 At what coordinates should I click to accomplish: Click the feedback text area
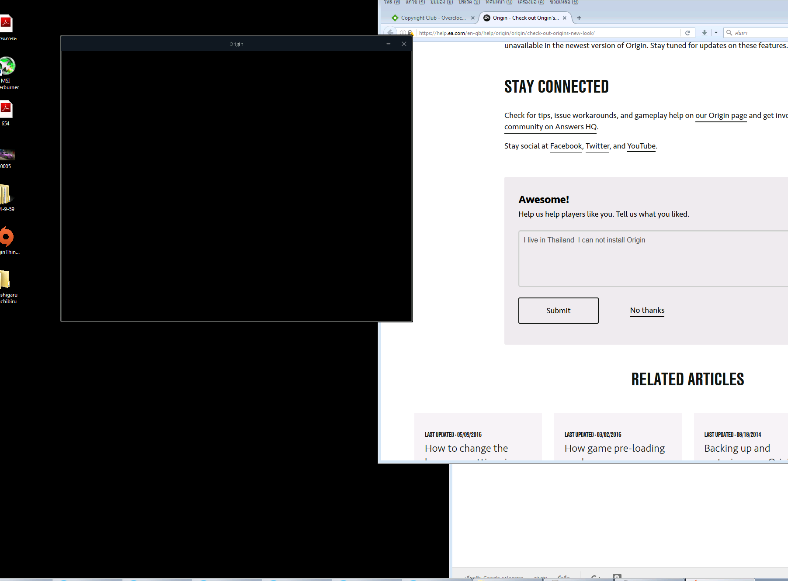click(653, 259)
